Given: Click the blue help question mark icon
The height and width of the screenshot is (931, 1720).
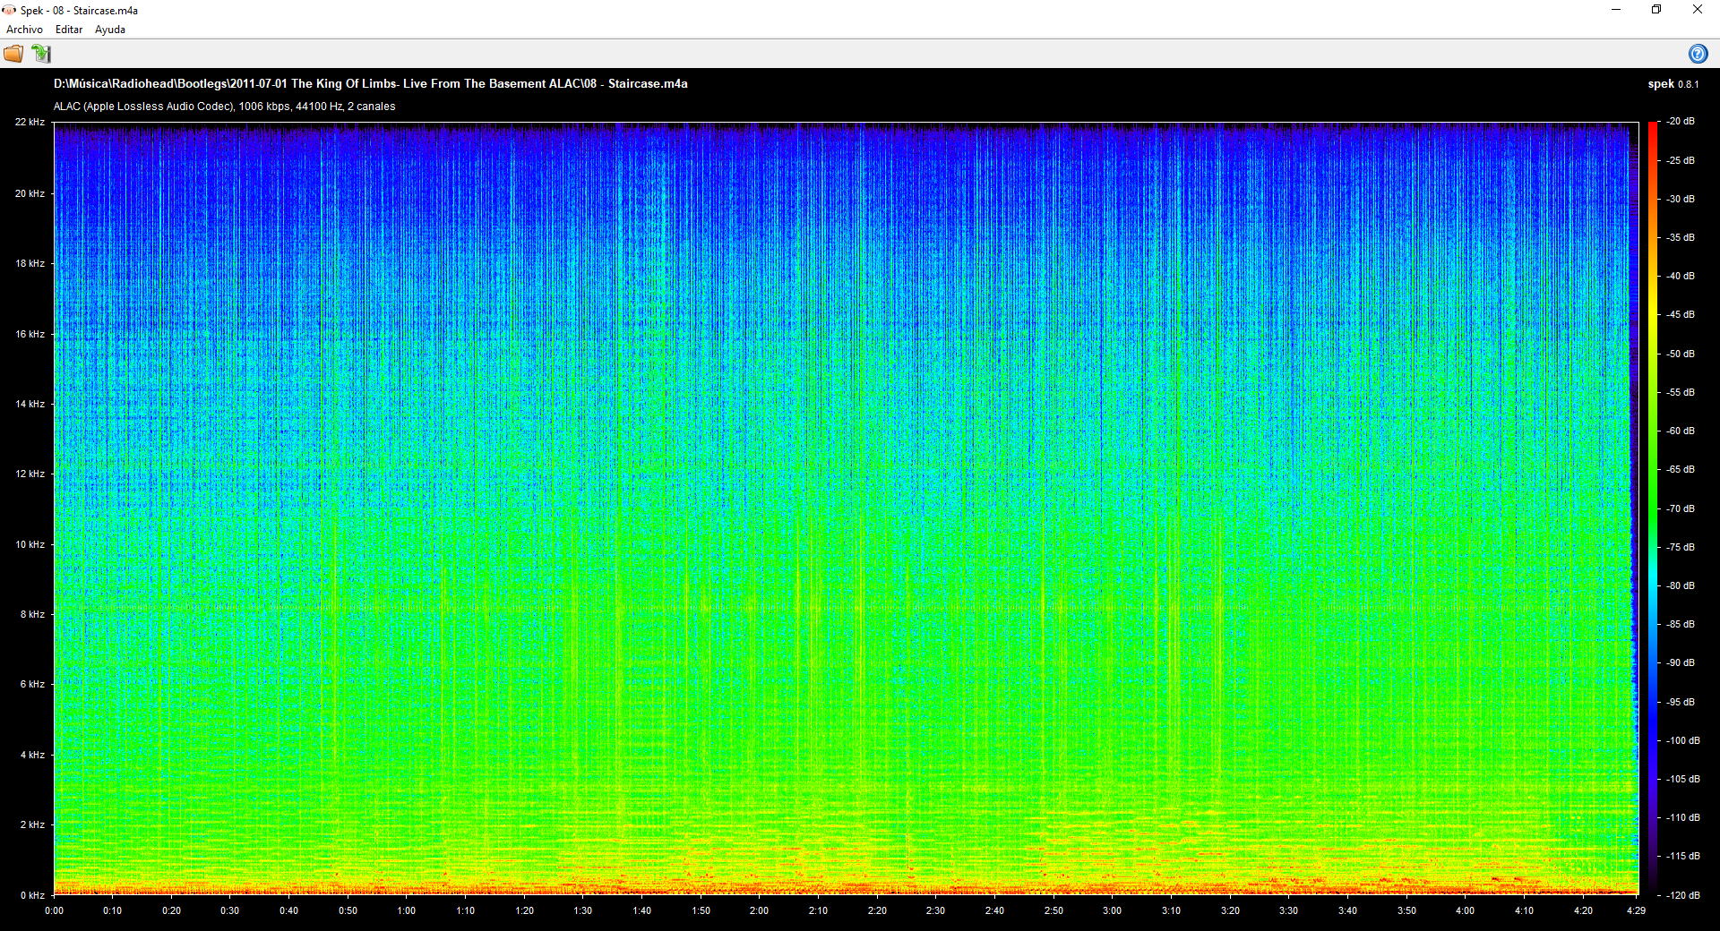Looking at the screenshot, I should (x=1698, y=54).
